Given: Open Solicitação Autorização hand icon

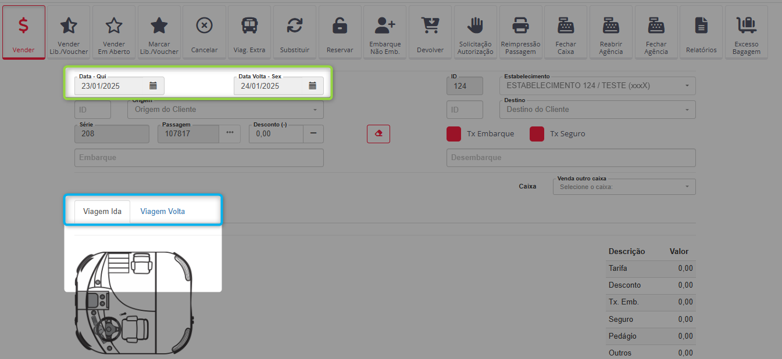Looking at the screenshot, I should pos(476,25).
